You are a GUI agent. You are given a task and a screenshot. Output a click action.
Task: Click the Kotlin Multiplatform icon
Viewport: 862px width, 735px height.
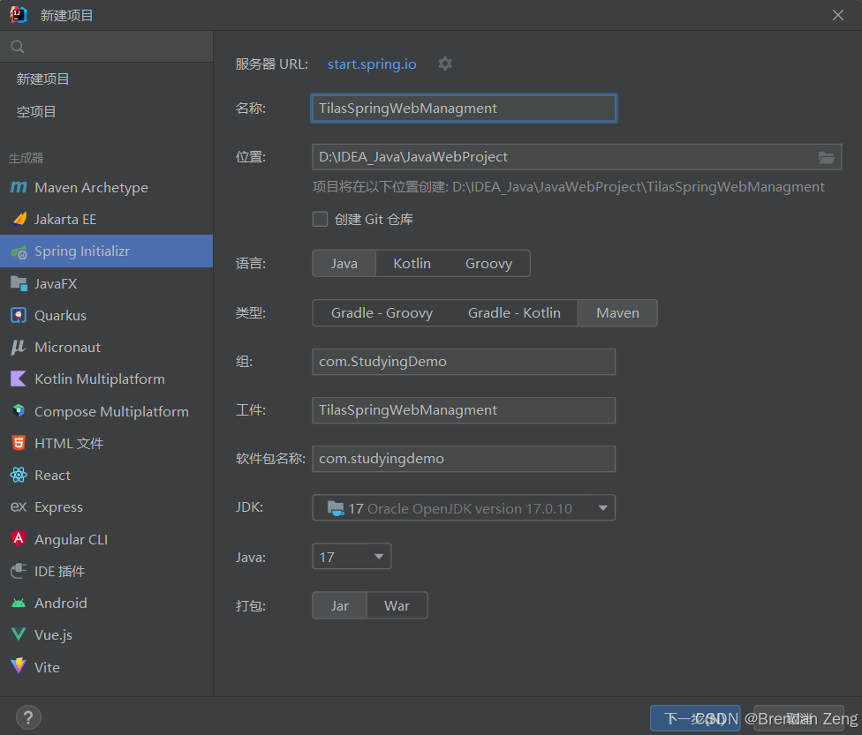point(19,379)
